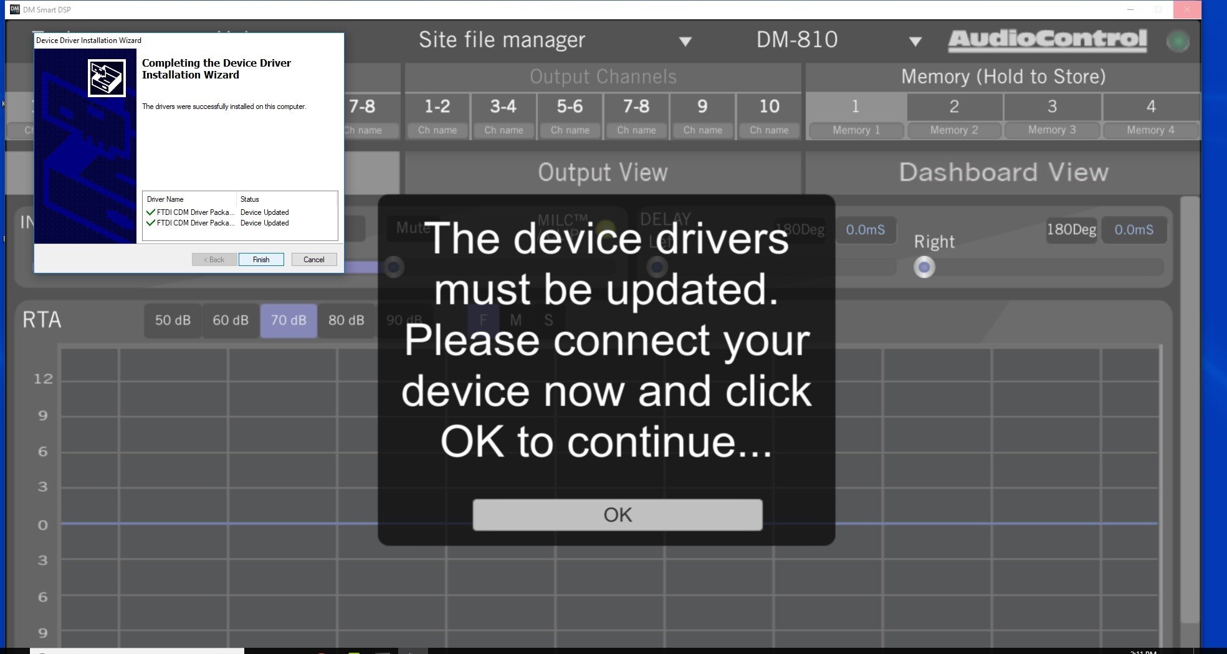Open the DM-810 device dropdown arrow
This screenshot has width=1227, height=654.
coord(915,42)
